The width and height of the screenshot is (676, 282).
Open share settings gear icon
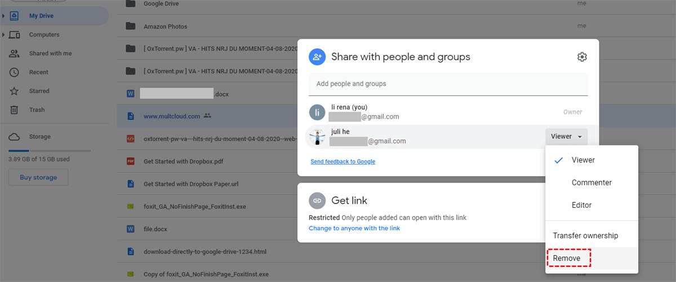582,57
